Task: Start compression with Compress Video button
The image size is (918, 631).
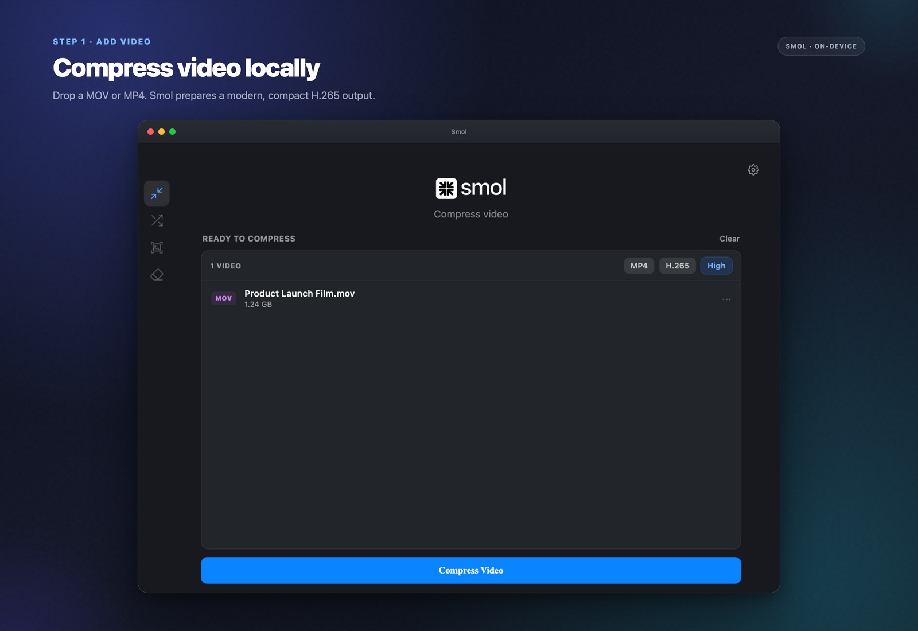Action: pos(471,570)
